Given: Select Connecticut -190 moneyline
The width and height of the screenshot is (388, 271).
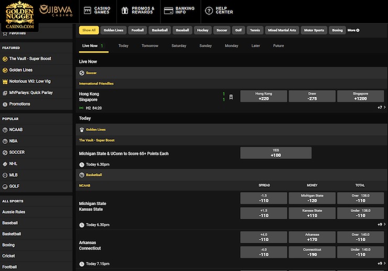Looking at the screenshot, I should click(x=312, y=252).
